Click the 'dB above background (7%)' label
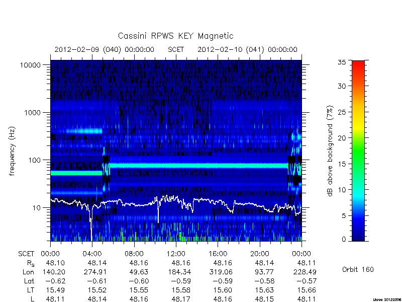Viewport: 402px width, 302px height. 330,151
